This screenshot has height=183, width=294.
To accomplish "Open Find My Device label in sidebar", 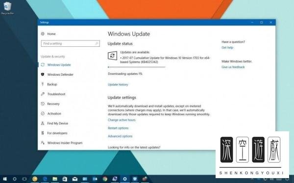I will [57, 123].
